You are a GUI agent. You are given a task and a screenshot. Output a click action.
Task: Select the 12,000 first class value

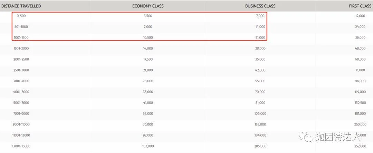[x=360, y=16]
